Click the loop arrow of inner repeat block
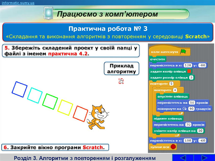The width and height of the screenshot is (215, 161). coord(181,113)
